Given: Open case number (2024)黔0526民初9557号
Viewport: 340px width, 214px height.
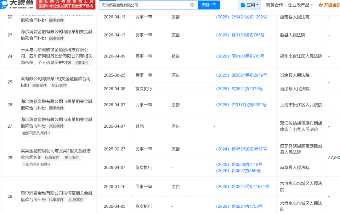Looking at the screenshot, I should click(241, 149).
